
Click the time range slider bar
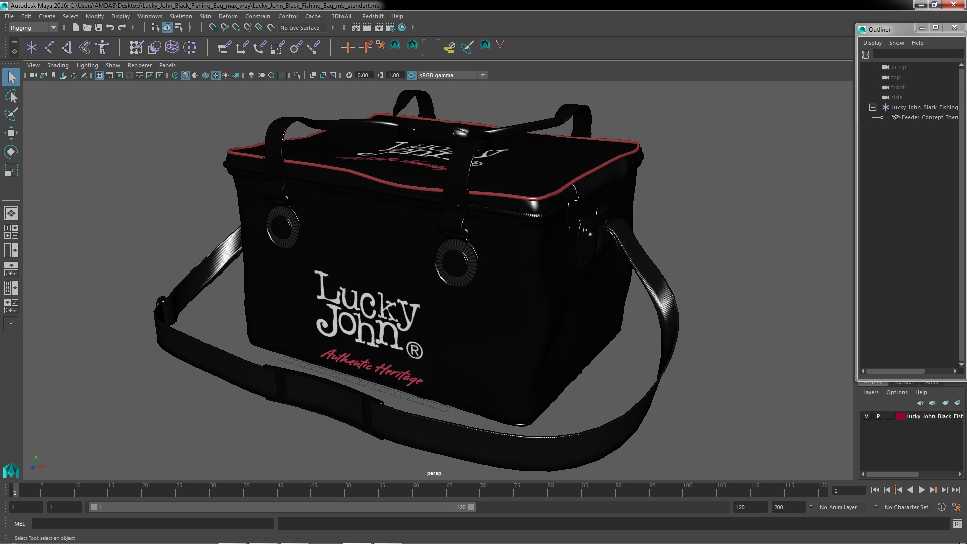[282, 507]
